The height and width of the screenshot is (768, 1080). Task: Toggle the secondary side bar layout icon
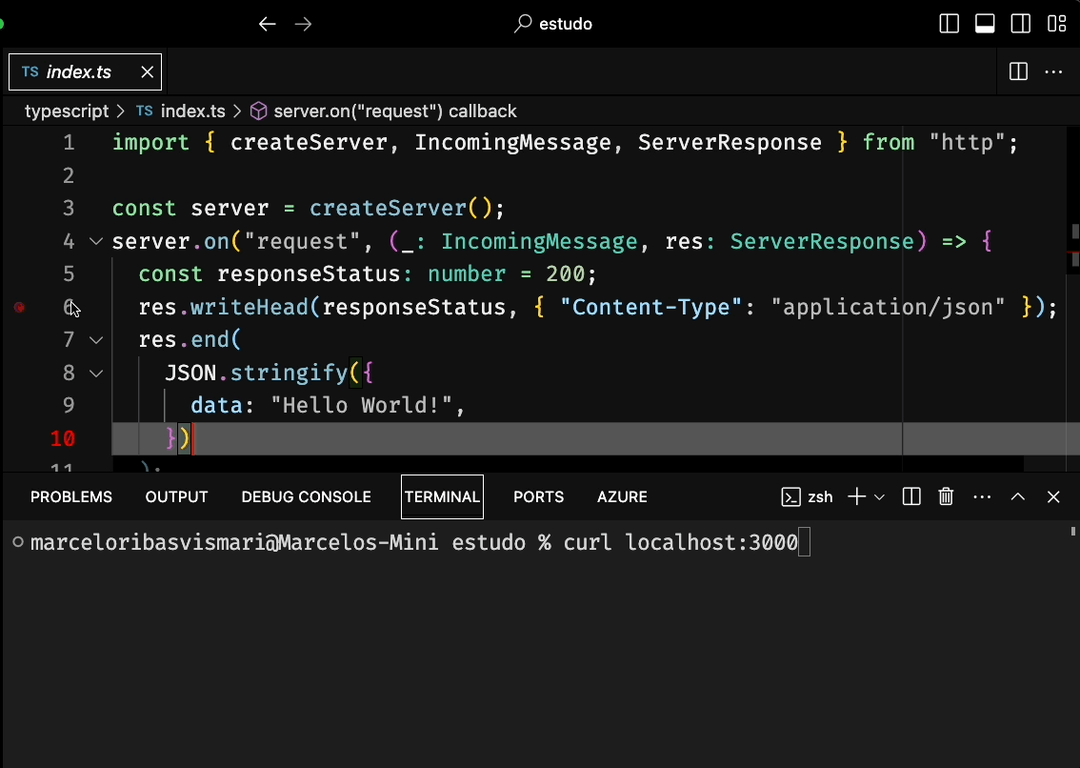1021,24
